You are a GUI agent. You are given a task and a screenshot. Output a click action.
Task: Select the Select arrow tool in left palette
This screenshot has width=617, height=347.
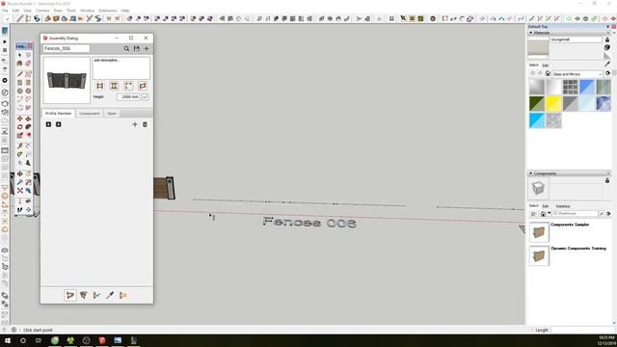19,55
